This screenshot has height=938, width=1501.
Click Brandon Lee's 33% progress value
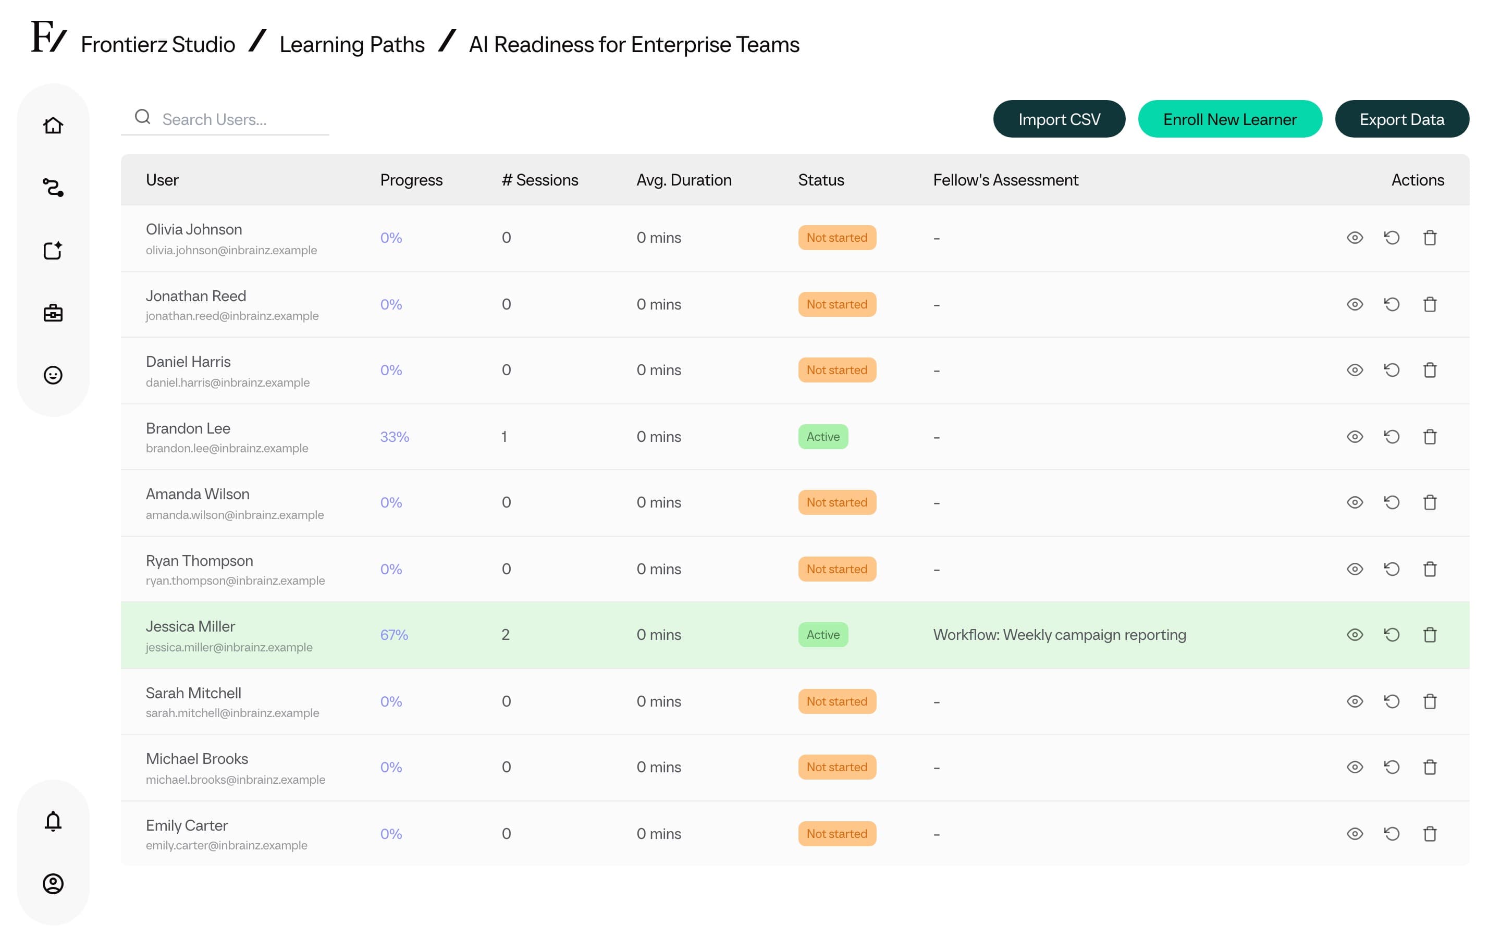395,437
